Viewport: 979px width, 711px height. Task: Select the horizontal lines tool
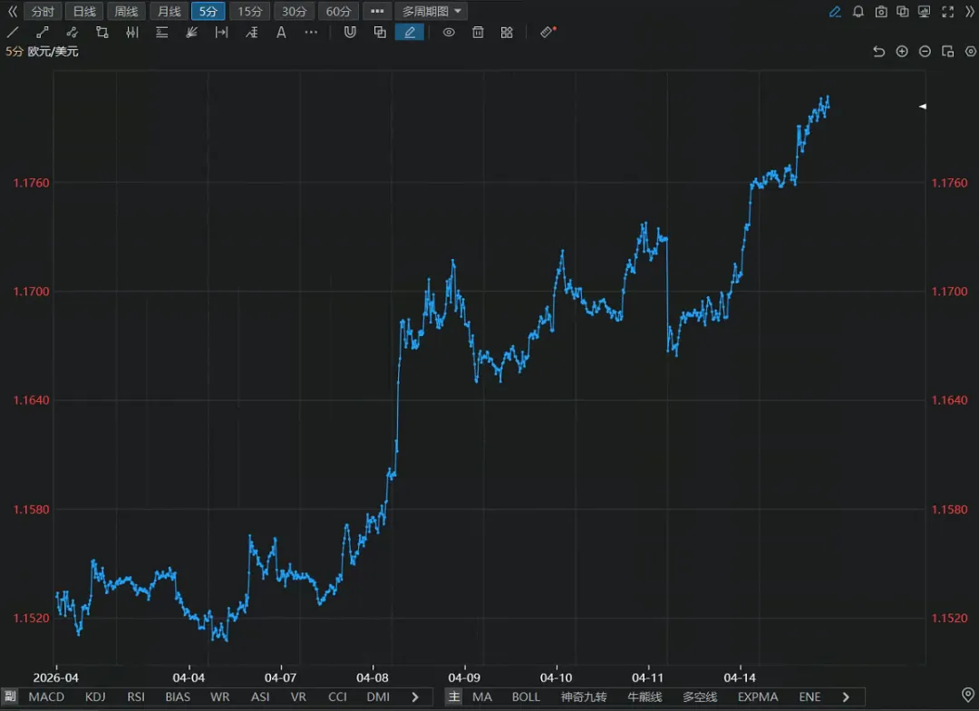161,33
